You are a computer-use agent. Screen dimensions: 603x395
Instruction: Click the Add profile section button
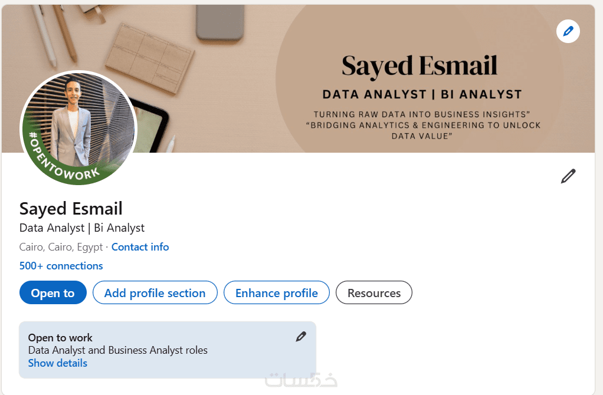pos(155,293)
